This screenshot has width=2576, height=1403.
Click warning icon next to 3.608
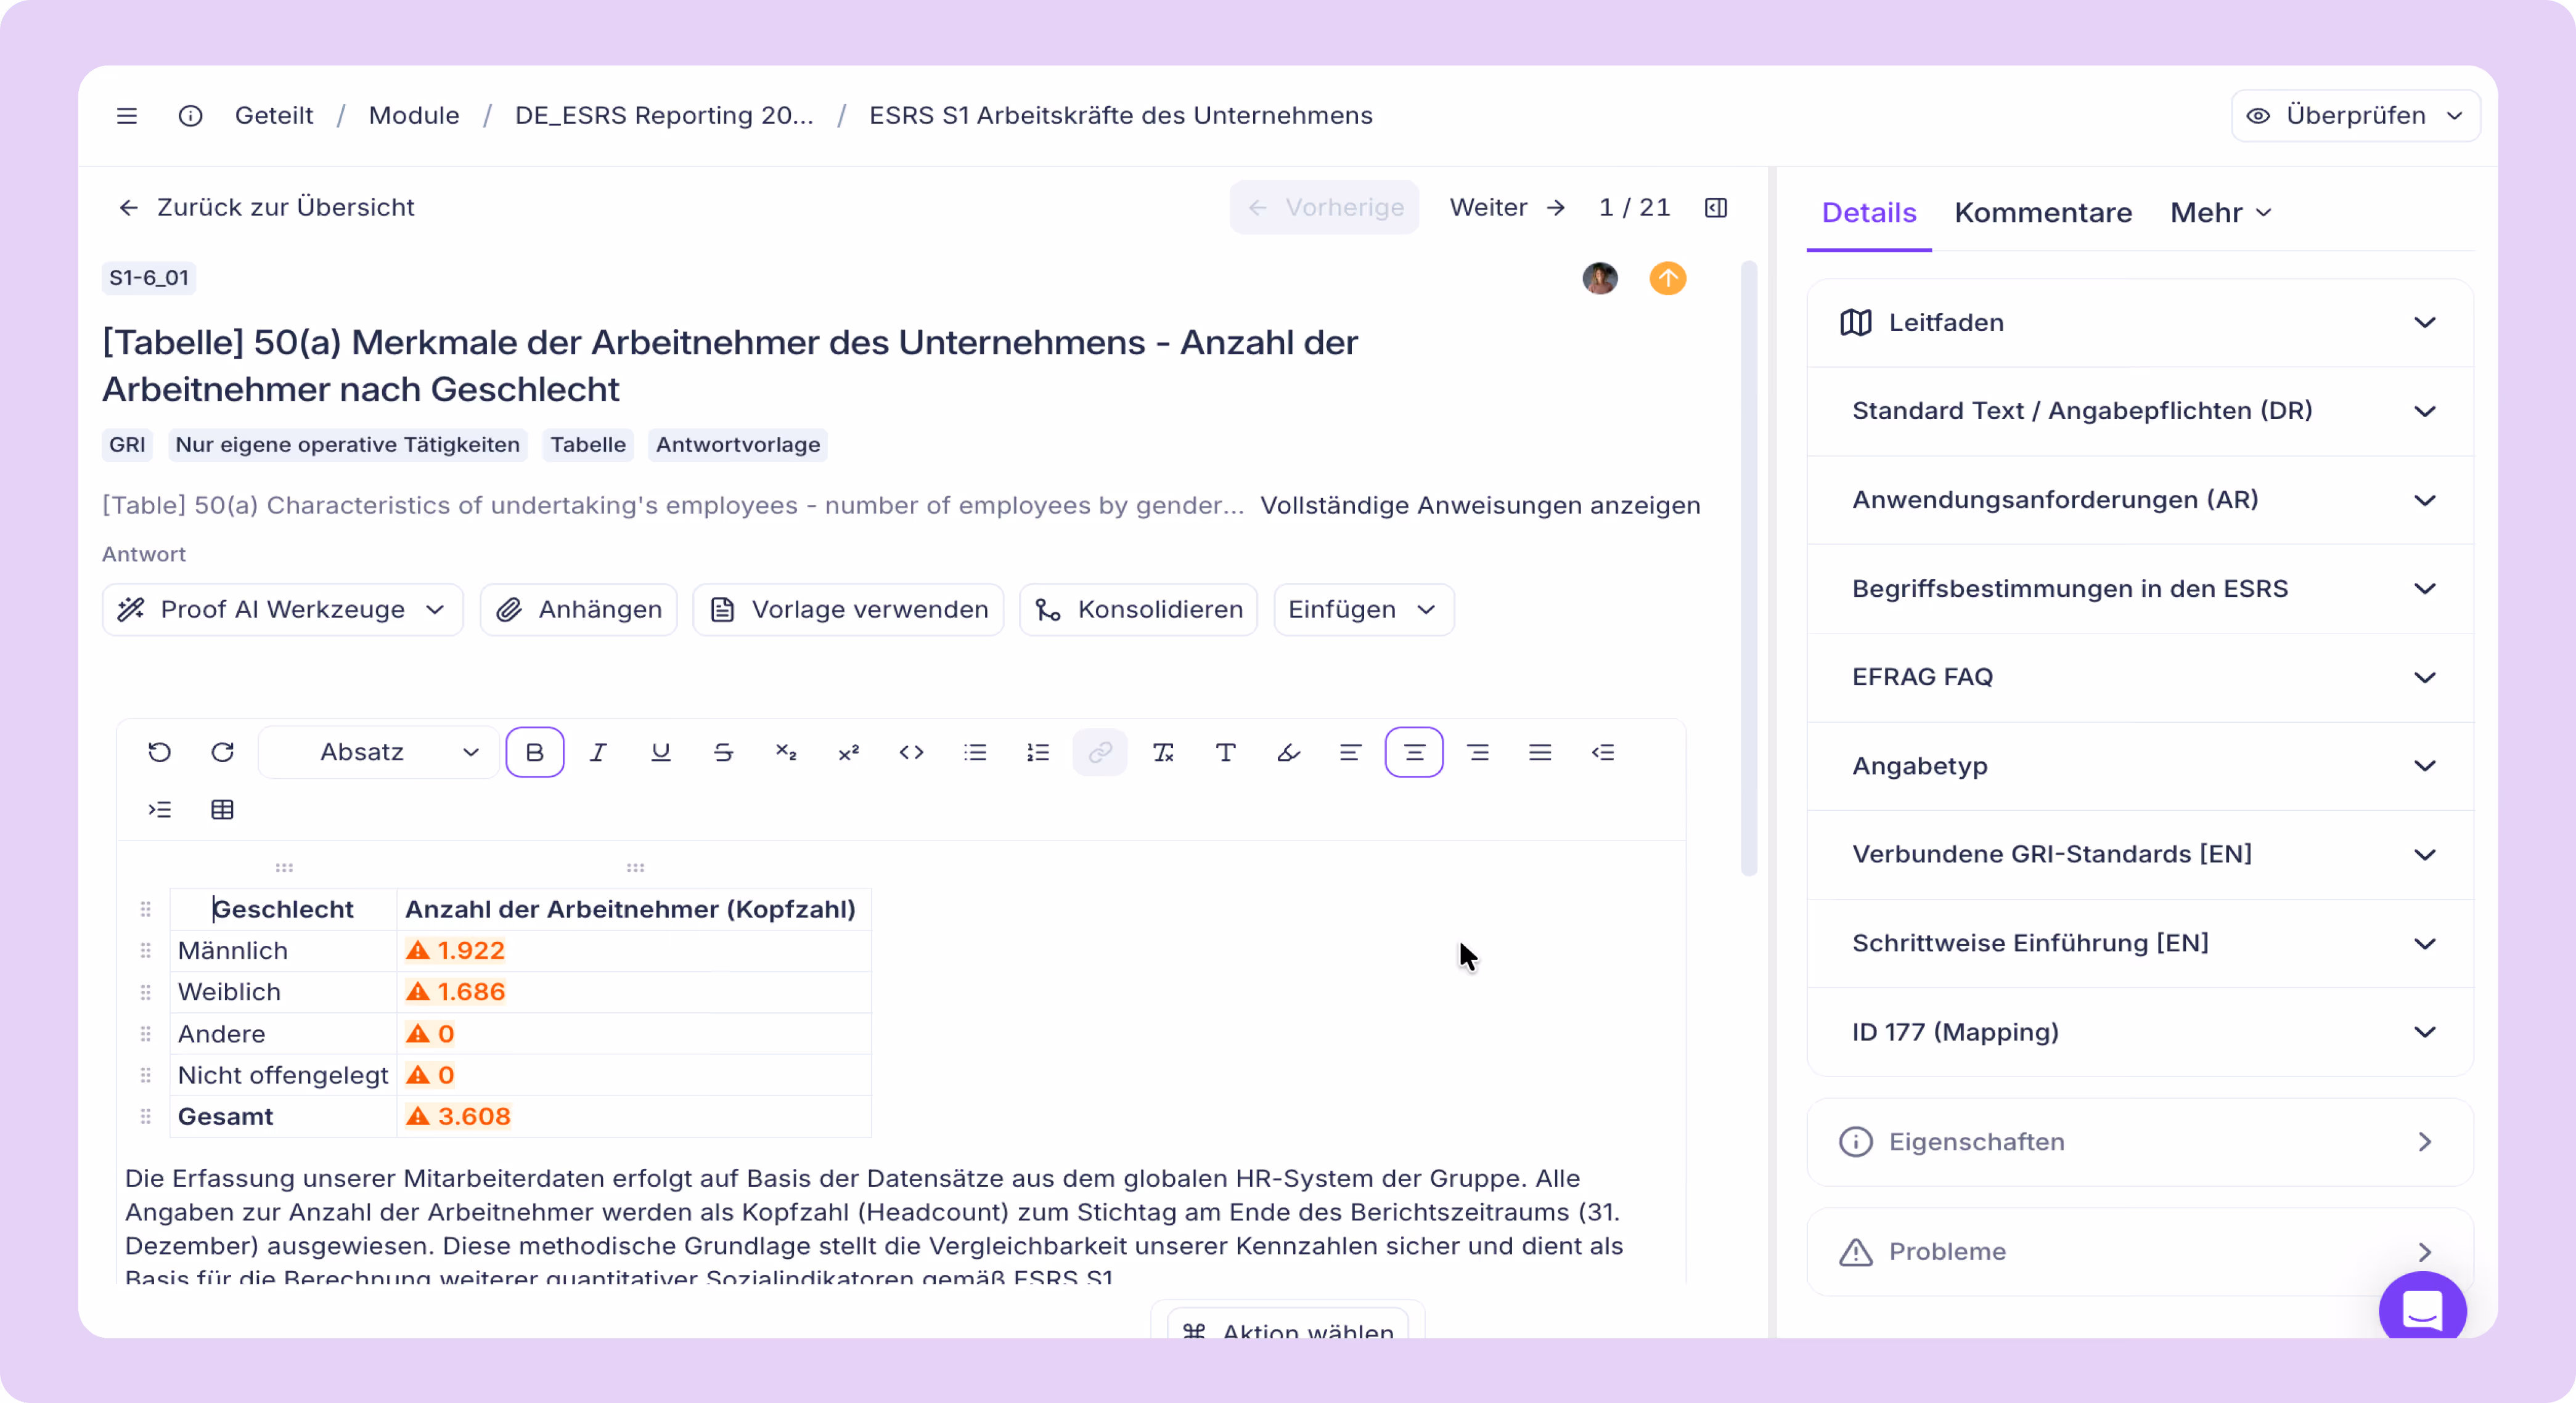(x=418, y=1116)
